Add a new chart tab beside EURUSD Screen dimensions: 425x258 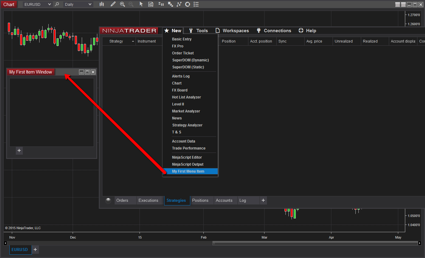tap(35, 249)
